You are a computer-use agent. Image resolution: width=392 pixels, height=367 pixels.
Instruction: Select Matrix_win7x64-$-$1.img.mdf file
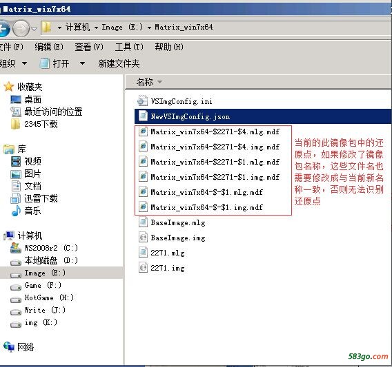(206, 207)
